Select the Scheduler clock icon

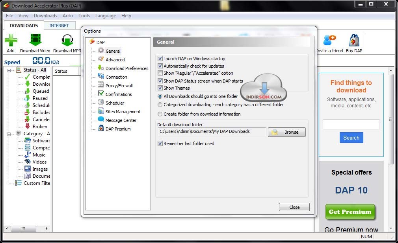(101, 102)
